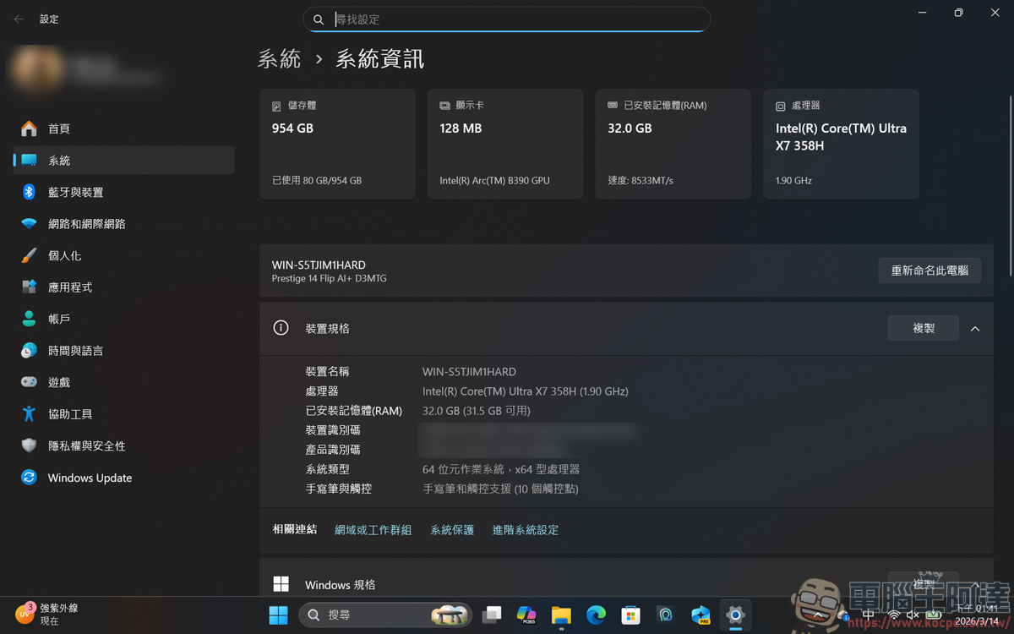Select 個人化 in the sidebar
Screen dimensions: 1014x634
point(123,255)
